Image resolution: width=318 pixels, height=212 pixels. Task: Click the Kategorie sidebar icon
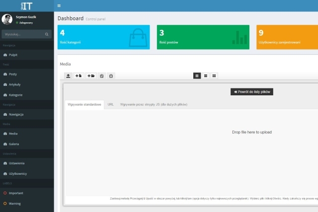click(x=5, y=95)
